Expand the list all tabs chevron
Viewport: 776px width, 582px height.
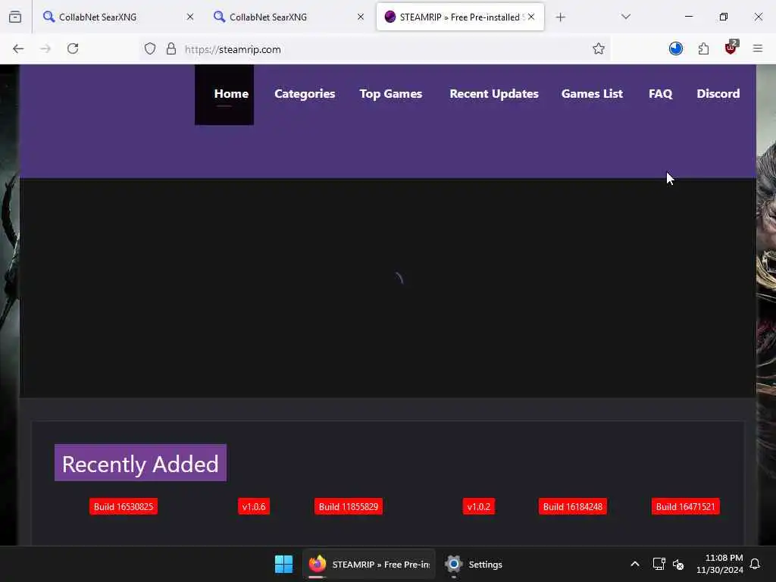pyautogui.click(x=625, y=17)
